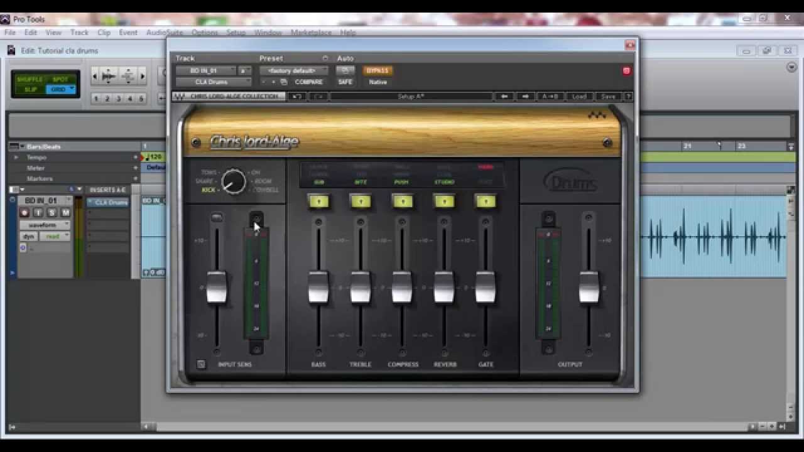Open the Waves help question mark
This screenshot has width=804, height=452.
point(627,96)
